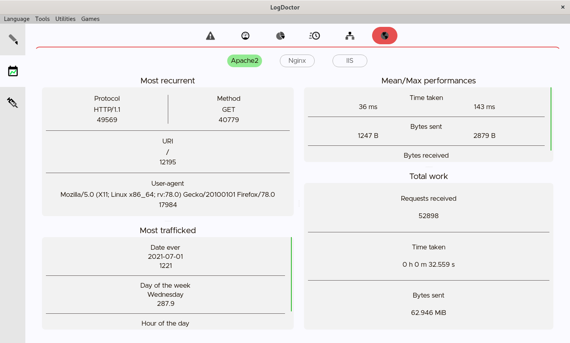Screen dimensions: 570x343
Task: Open the daytime clock statistics icon
Action: click(x=315, y=36)
